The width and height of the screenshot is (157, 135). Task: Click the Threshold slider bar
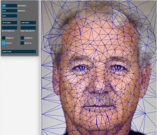point(9,11)
